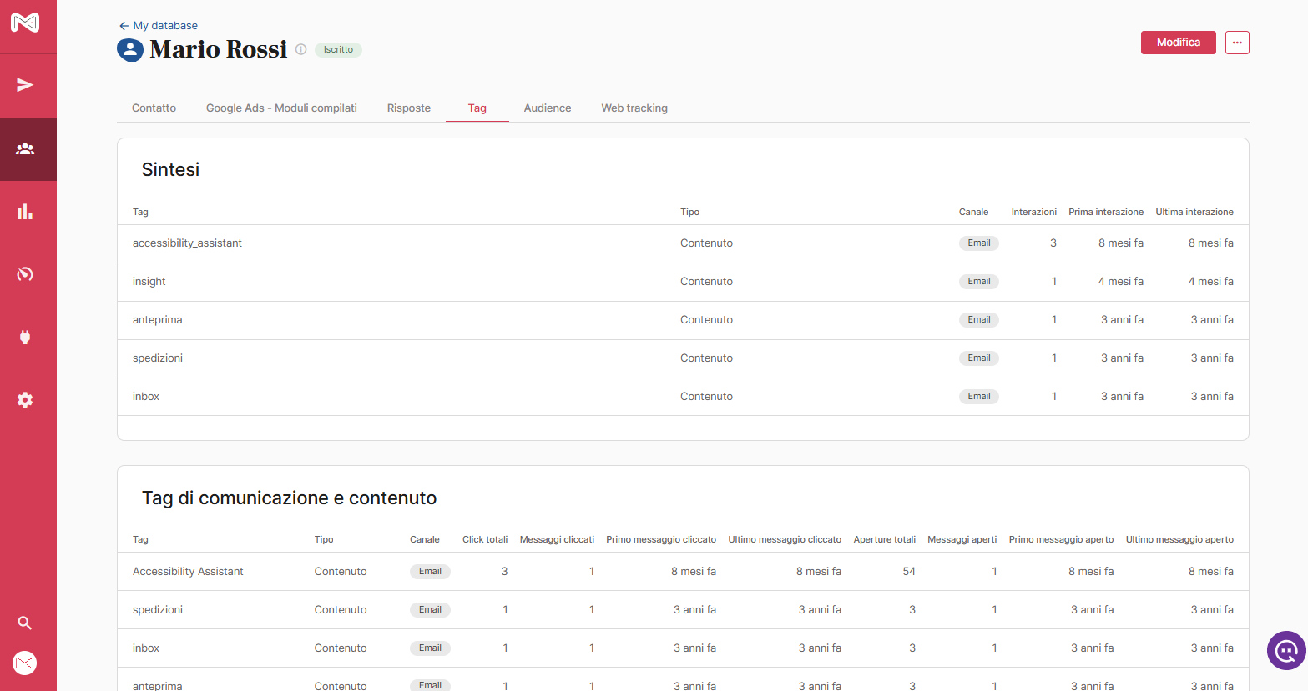The height and width of the screenshot is (691, 1308).
Task: Open the settings gear icon
Action: [x=25, y=400]
